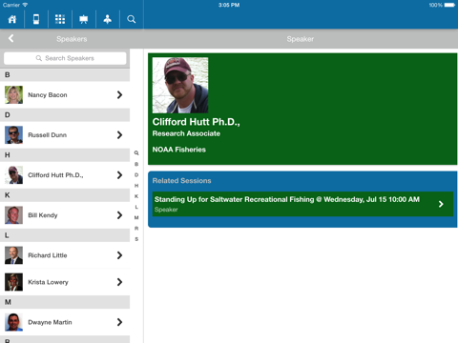Click the Search Speakers field
458x343 pixels.
pyautogui.click(x=65, y=58)
